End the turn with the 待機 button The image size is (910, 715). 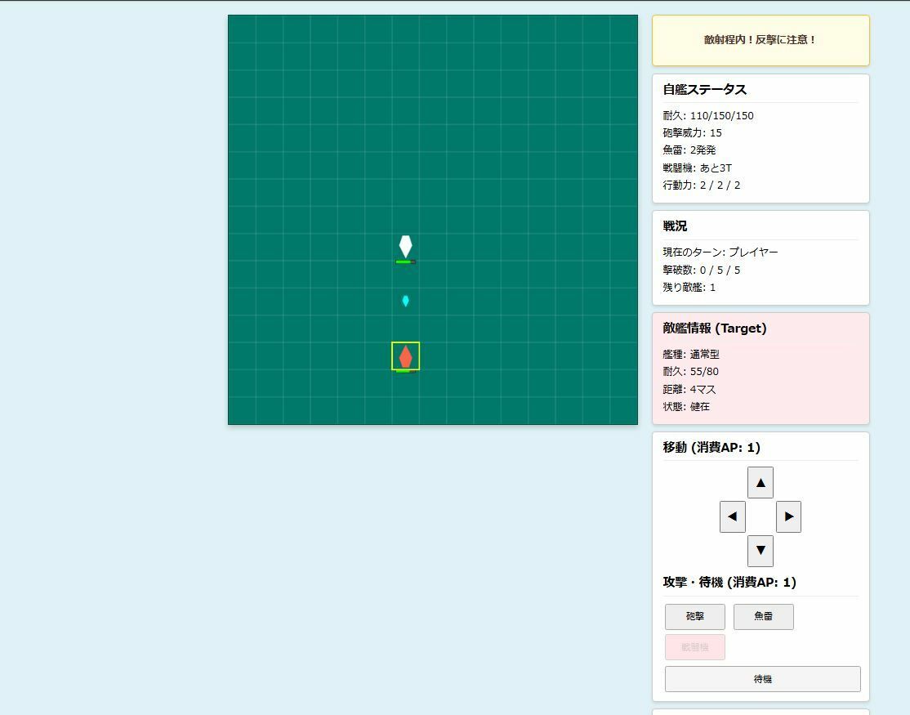click(x=762, y=678)
